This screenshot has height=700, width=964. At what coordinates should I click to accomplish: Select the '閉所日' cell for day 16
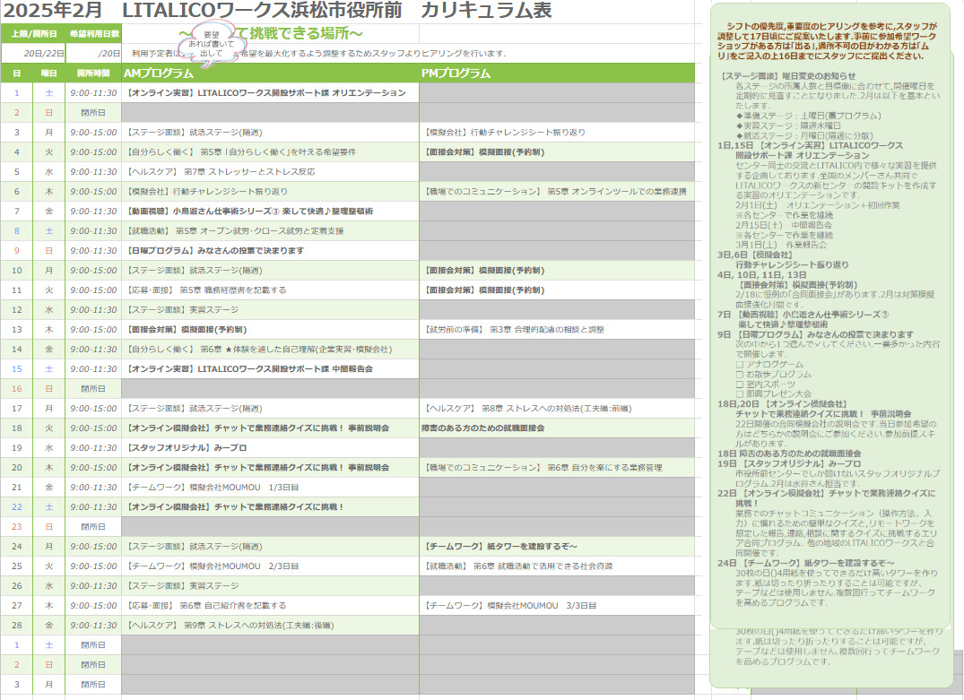point(93,388)
